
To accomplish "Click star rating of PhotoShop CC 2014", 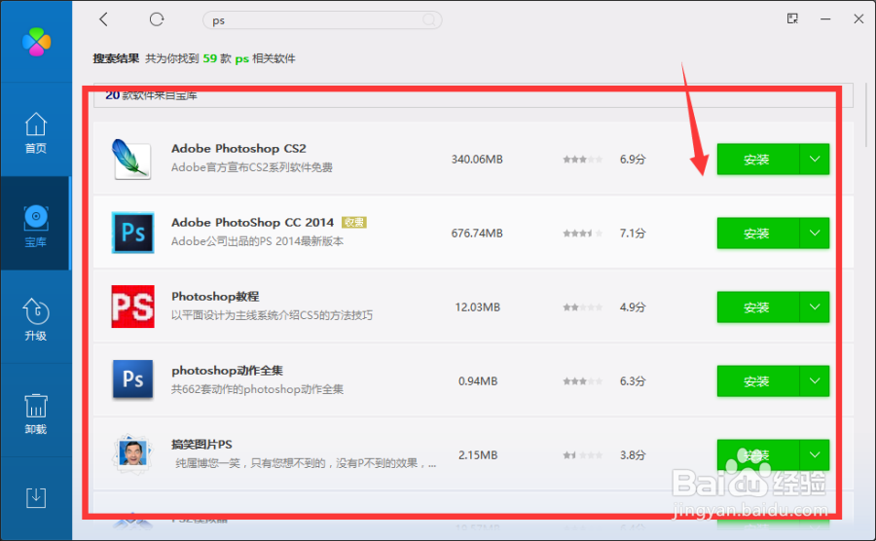I will coord(583,234).
